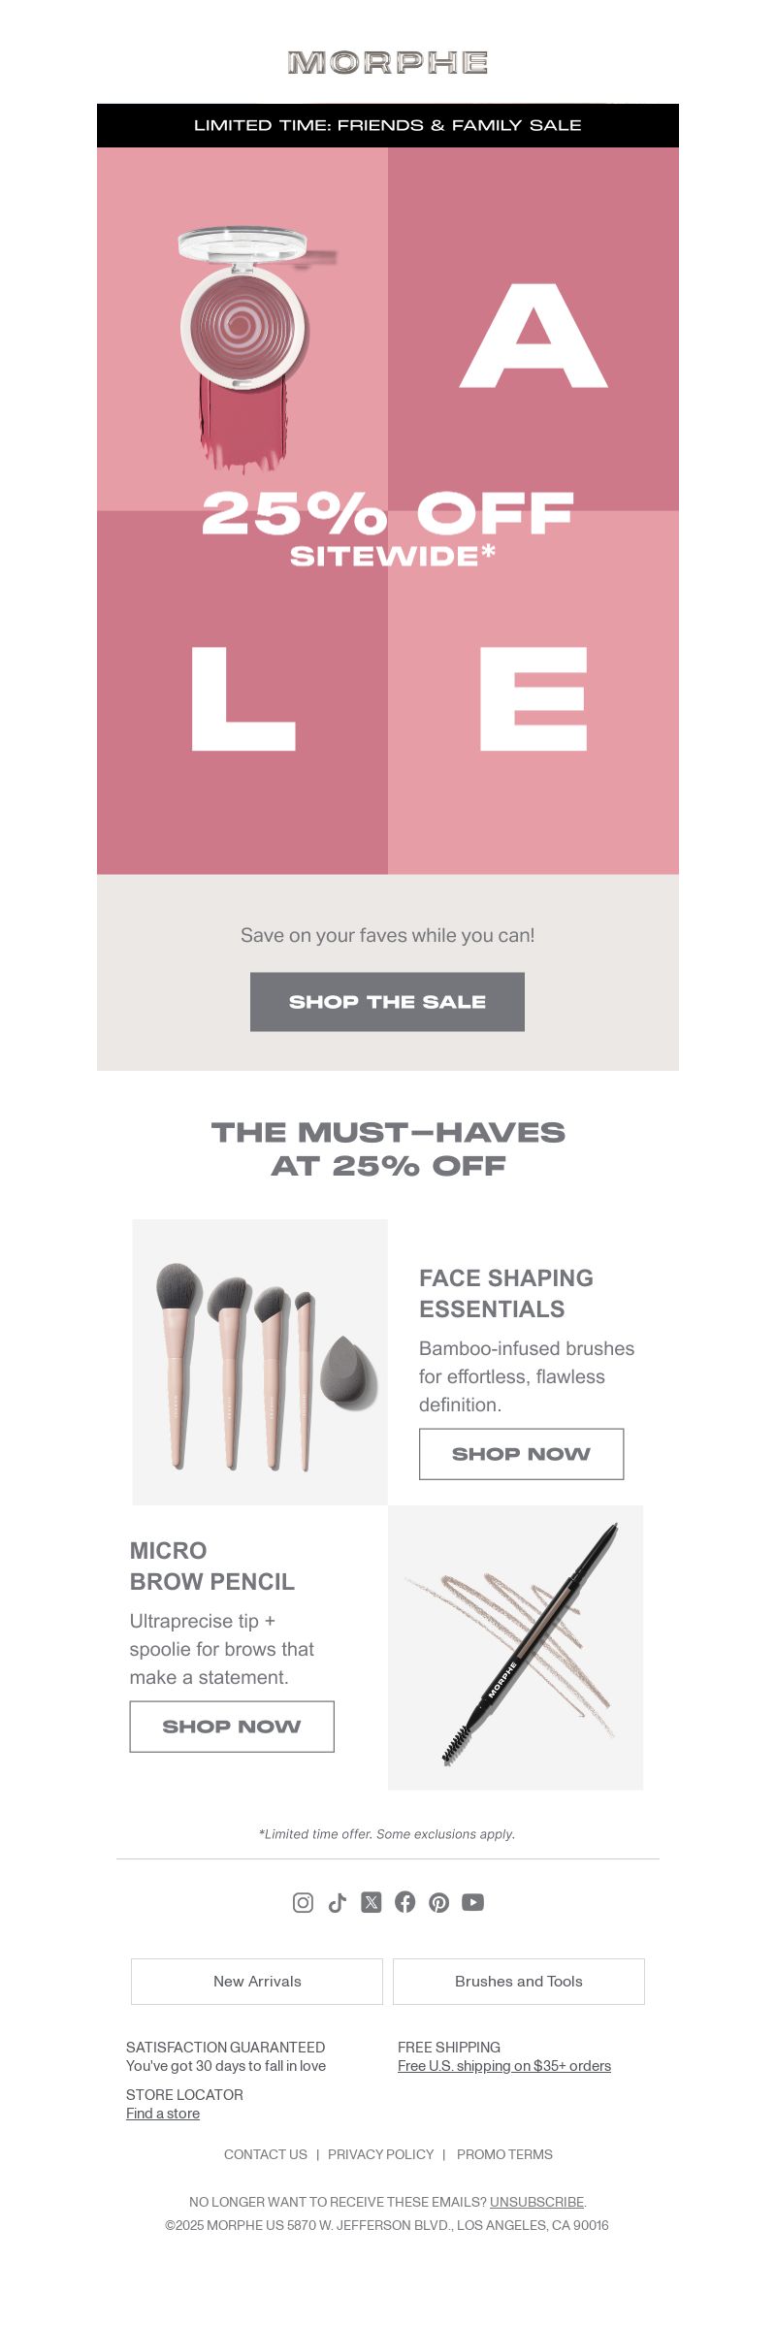Click the Unsubscribe link
Screen dimensions: 776x2325
click(536, 2202)
